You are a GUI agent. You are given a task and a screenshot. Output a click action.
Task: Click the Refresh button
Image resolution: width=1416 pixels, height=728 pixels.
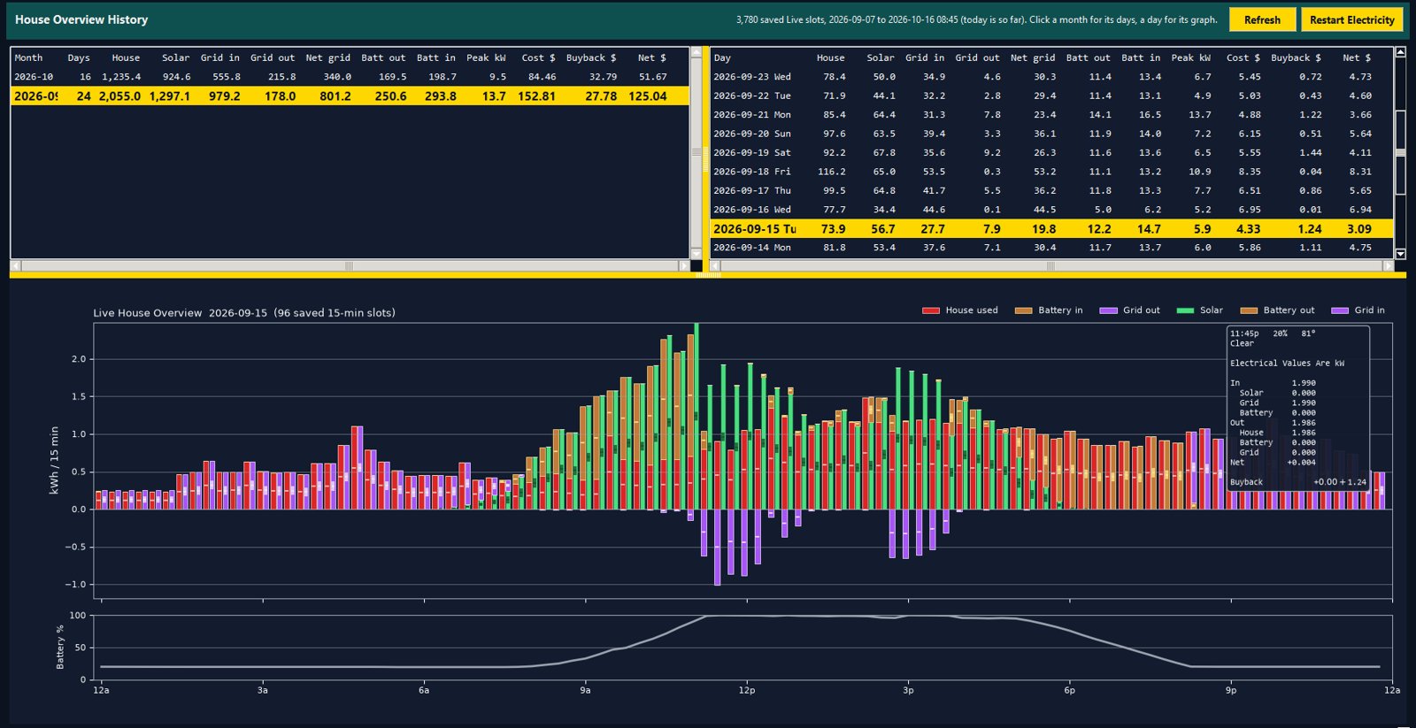pos(1262,19)
